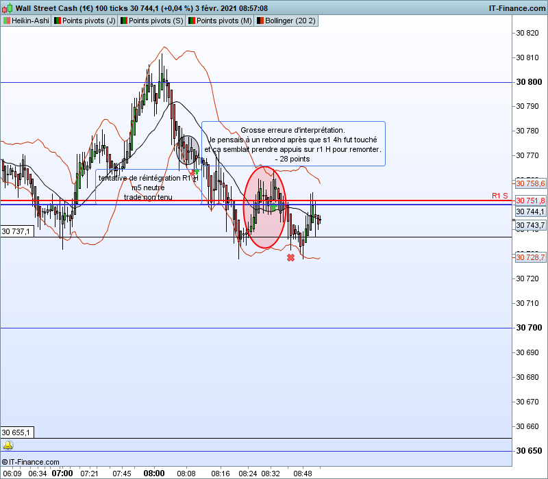Open the Points pivots (S) indicator tab
548x479 pixels.
click(x=151, y=21)
